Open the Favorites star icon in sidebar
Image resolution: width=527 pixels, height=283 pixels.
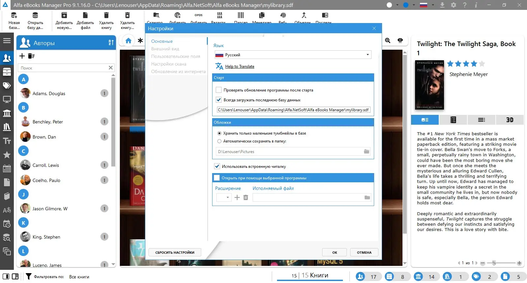tap(7, 155)
